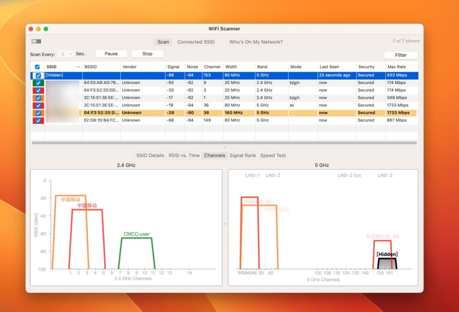Open the RSSI vs. Time view

[185, 155]
